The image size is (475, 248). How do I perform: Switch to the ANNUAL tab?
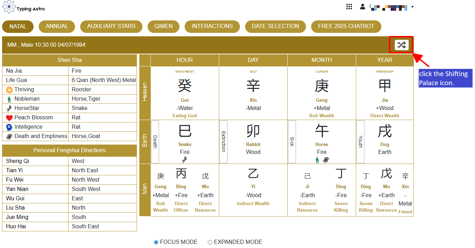click(57, 26)
